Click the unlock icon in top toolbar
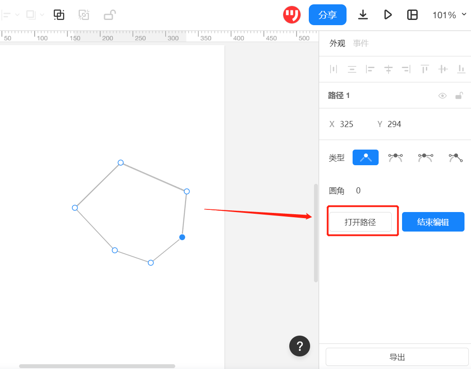Screen dimensions: 471x369 click(109, 15)
